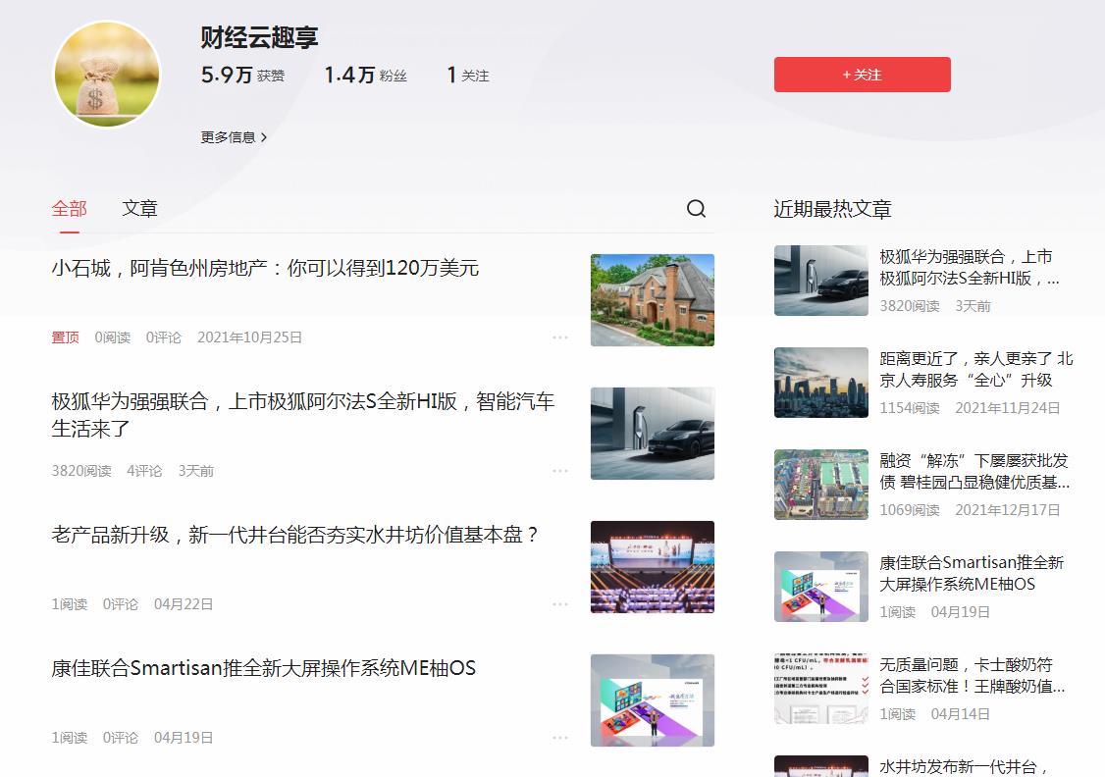Click 04月14日 sidebar date
1105x777 pixels.
pos(961,714)
